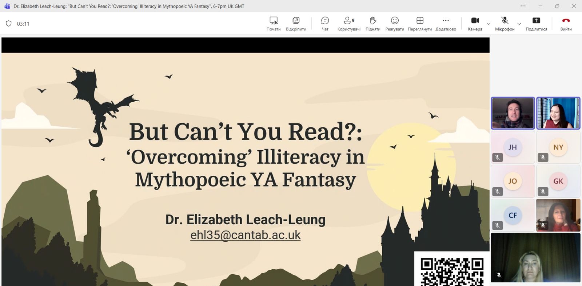Raise hand with the Підняти icon

point(372,24)
